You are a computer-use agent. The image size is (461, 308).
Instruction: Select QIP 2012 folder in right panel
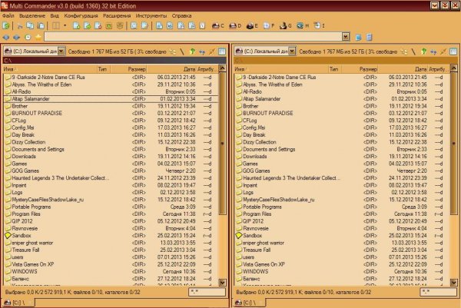(x=342, y=221)
